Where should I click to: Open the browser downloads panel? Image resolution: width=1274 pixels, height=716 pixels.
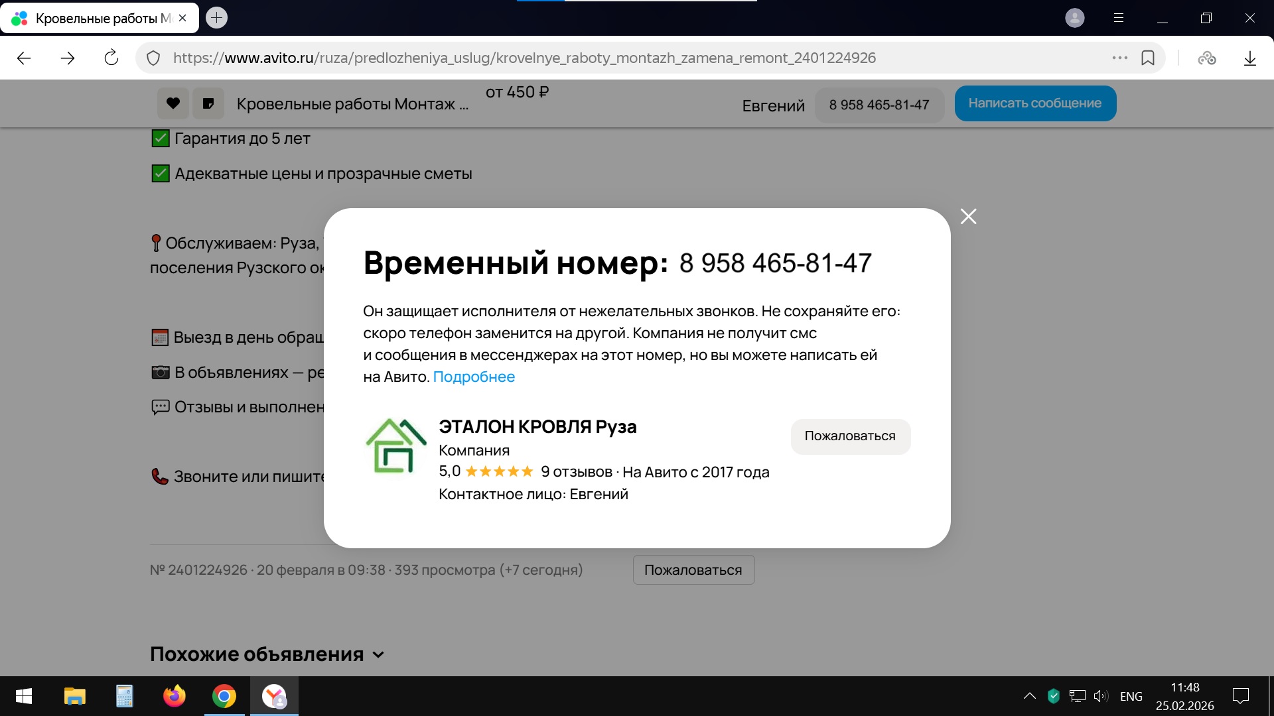[x=1249, y=58]
